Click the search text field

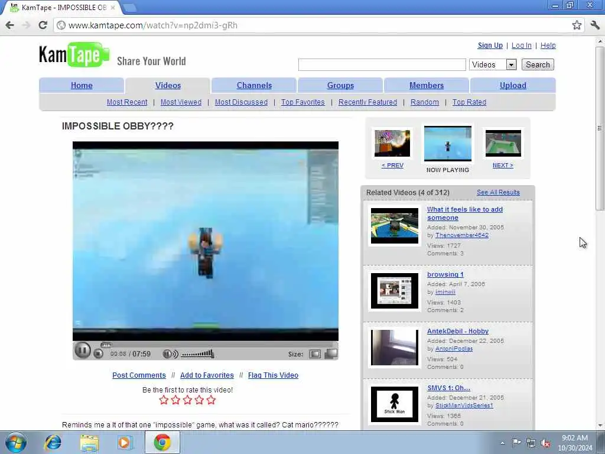(382, 64)
